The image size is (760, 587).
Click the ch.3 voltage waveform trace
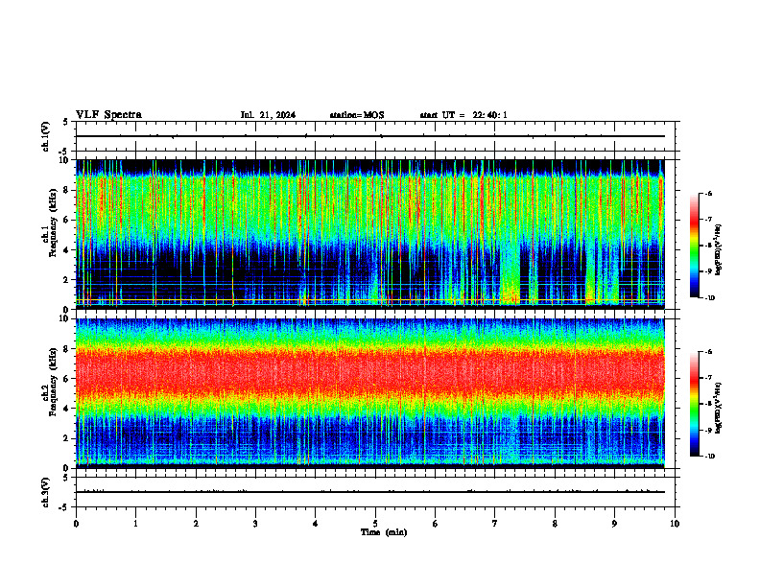pyautogui.click(x=370, y=492)
